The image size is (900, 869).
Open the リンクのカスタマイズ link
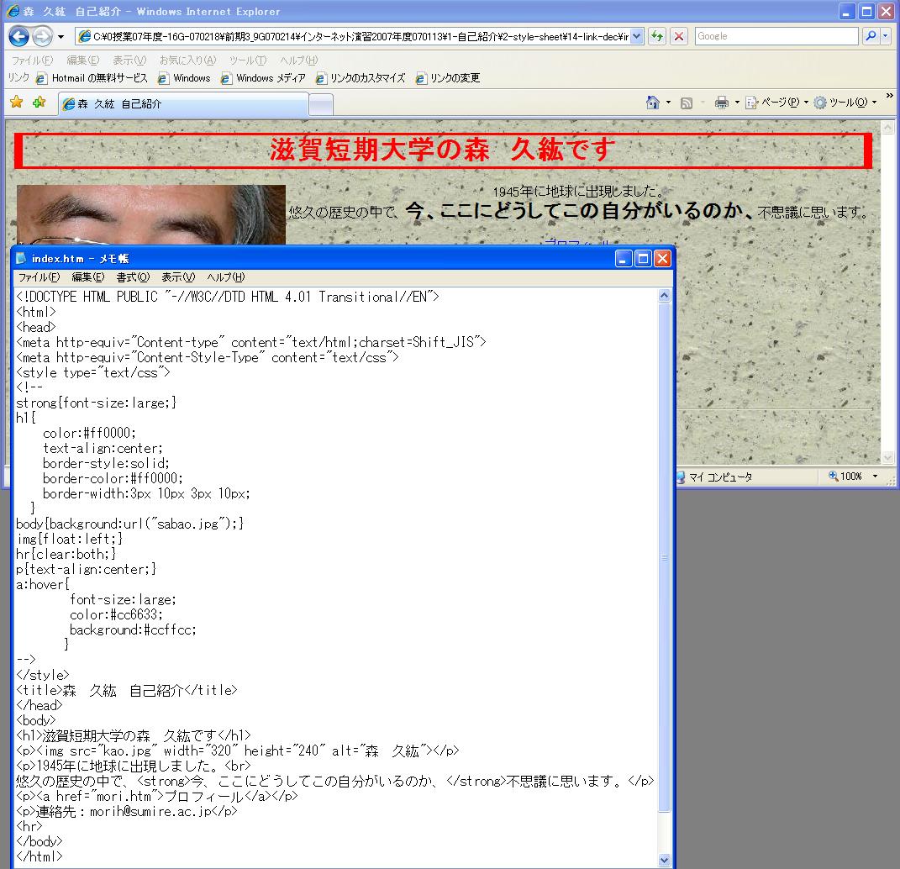pyautogui.click(x=361, y=78)
